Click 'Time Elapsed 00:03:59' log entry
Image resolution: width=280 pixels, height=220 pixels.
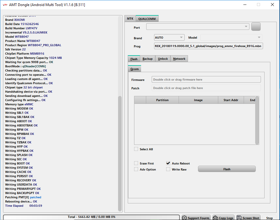(x=24, y=206)
